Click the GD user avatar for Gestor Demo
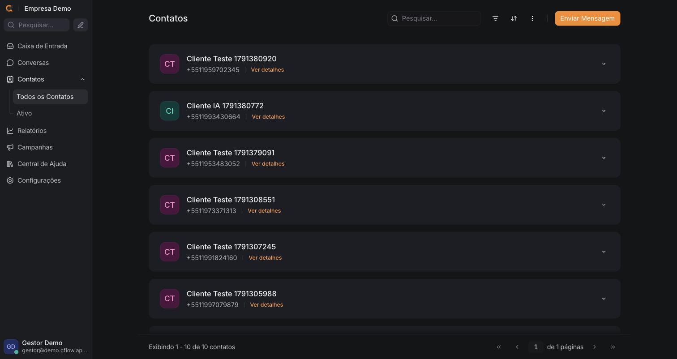677x359 pixels. click(11, 346)
